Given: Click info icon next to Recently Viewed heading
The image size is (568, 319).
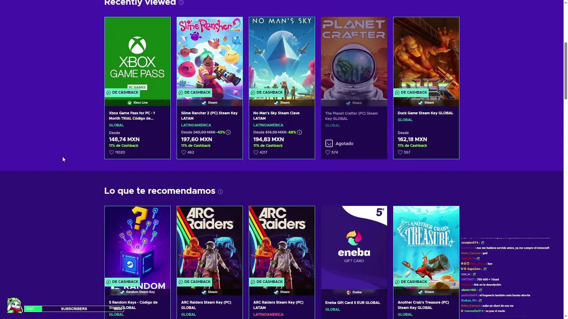Looking at the screenshot, I should [x=181, y=3].
